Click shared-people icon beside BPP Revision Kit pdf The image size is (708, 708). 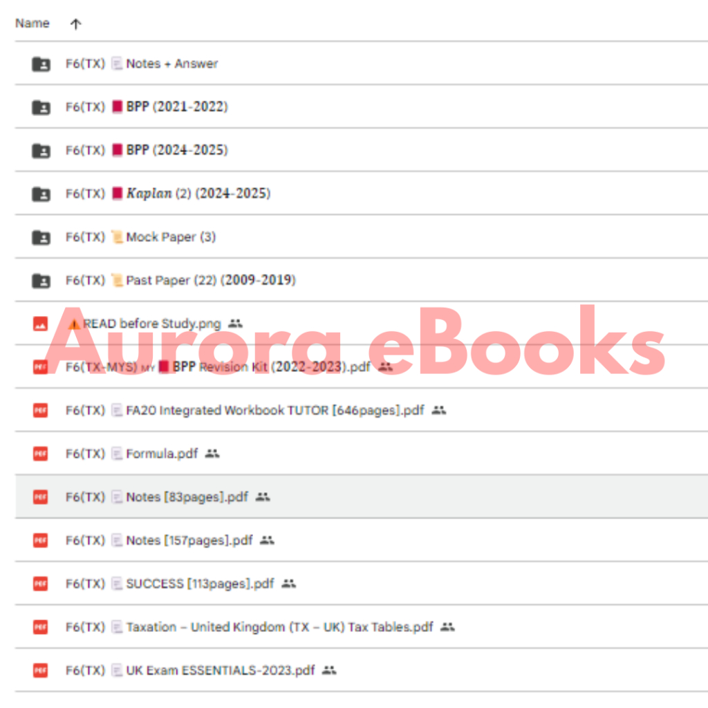[385, 366]
